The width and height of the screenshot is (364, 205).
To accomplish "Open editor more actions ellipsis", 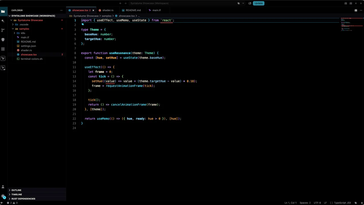I will click(x=361, y=10).
